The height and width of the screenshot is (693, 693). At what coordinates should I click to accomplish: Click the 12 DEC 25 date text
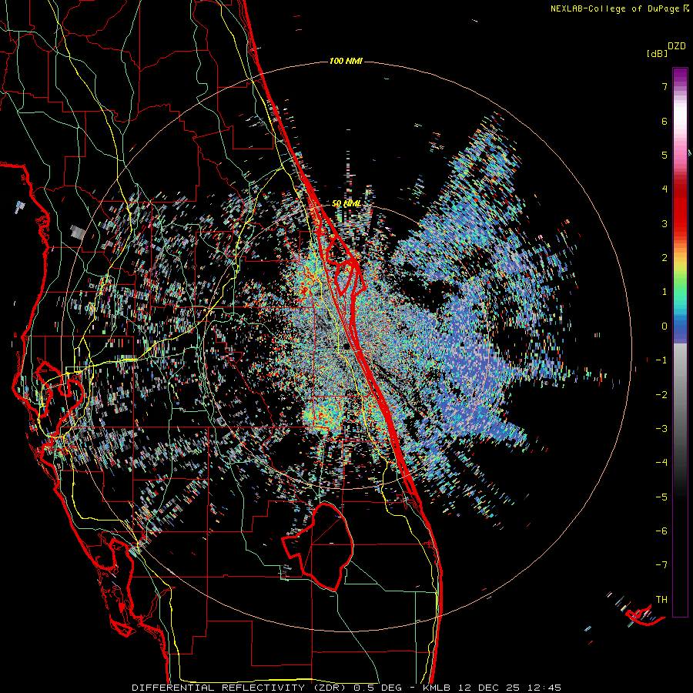[x=489, y=688]
